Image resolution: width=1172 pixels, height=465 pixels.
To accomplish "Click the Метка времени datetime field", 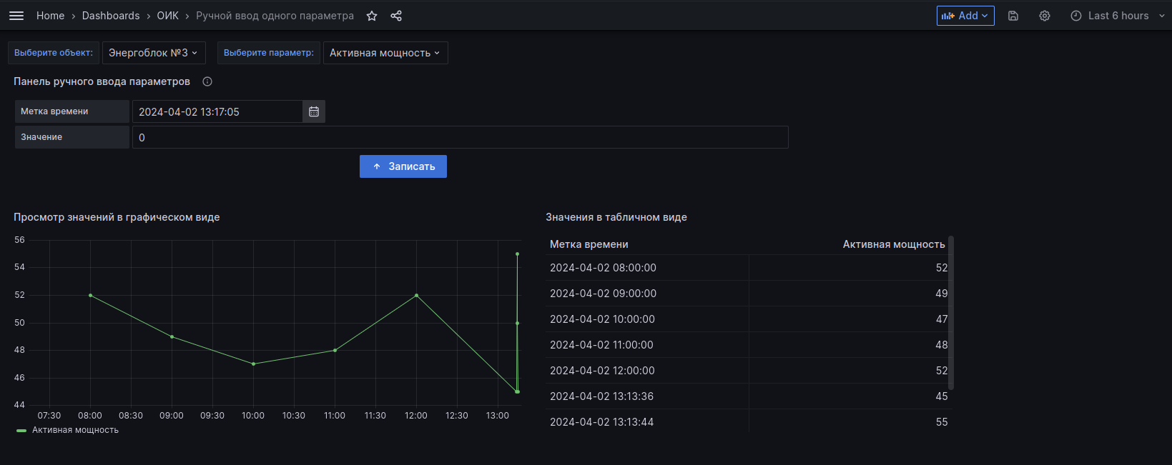I will coord(217,111).
